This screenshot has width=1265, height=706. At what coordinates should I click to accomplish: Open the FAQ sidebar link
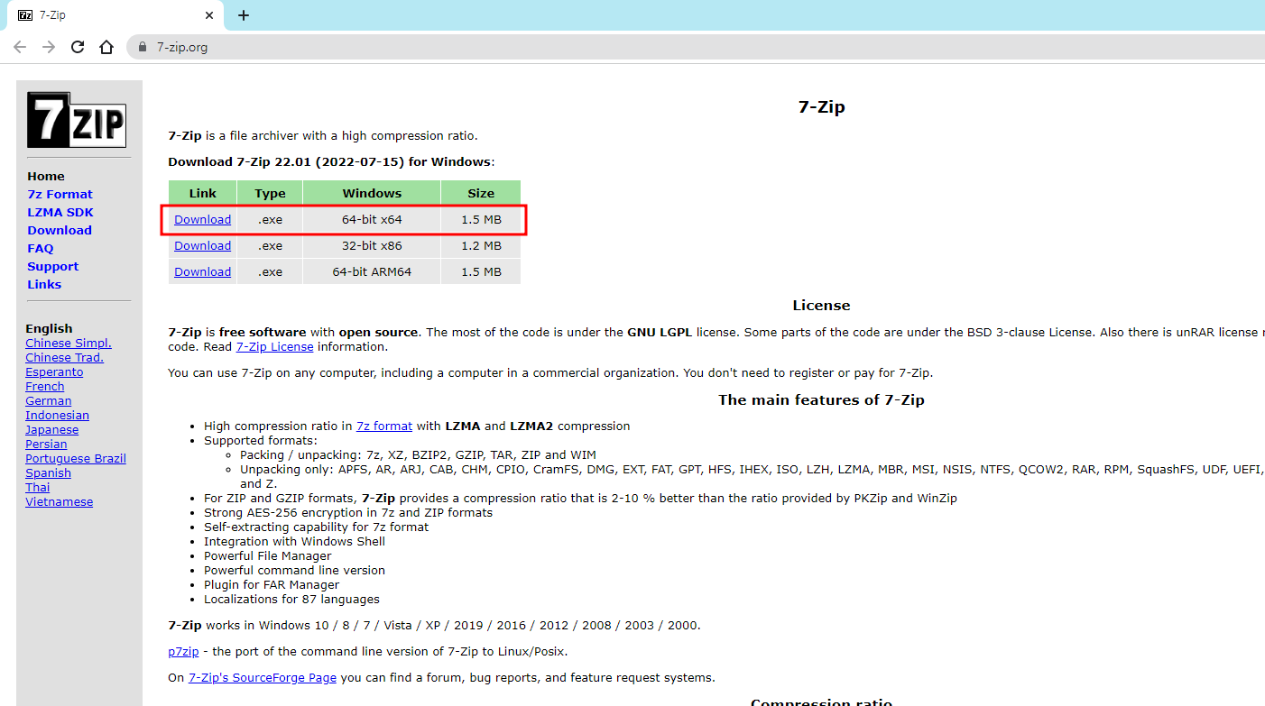[41, 249]
